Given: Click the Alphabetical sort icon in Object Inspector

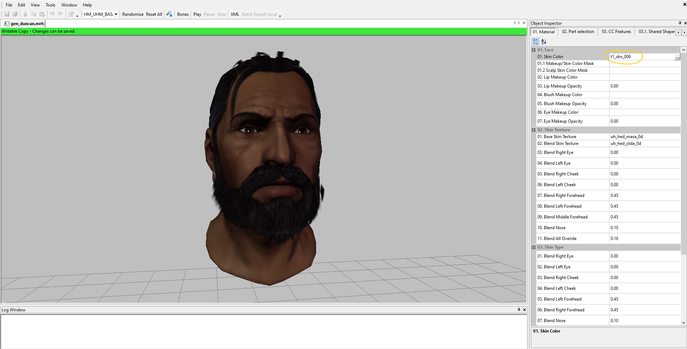Looking at the screenshot, I should (544, 42).
